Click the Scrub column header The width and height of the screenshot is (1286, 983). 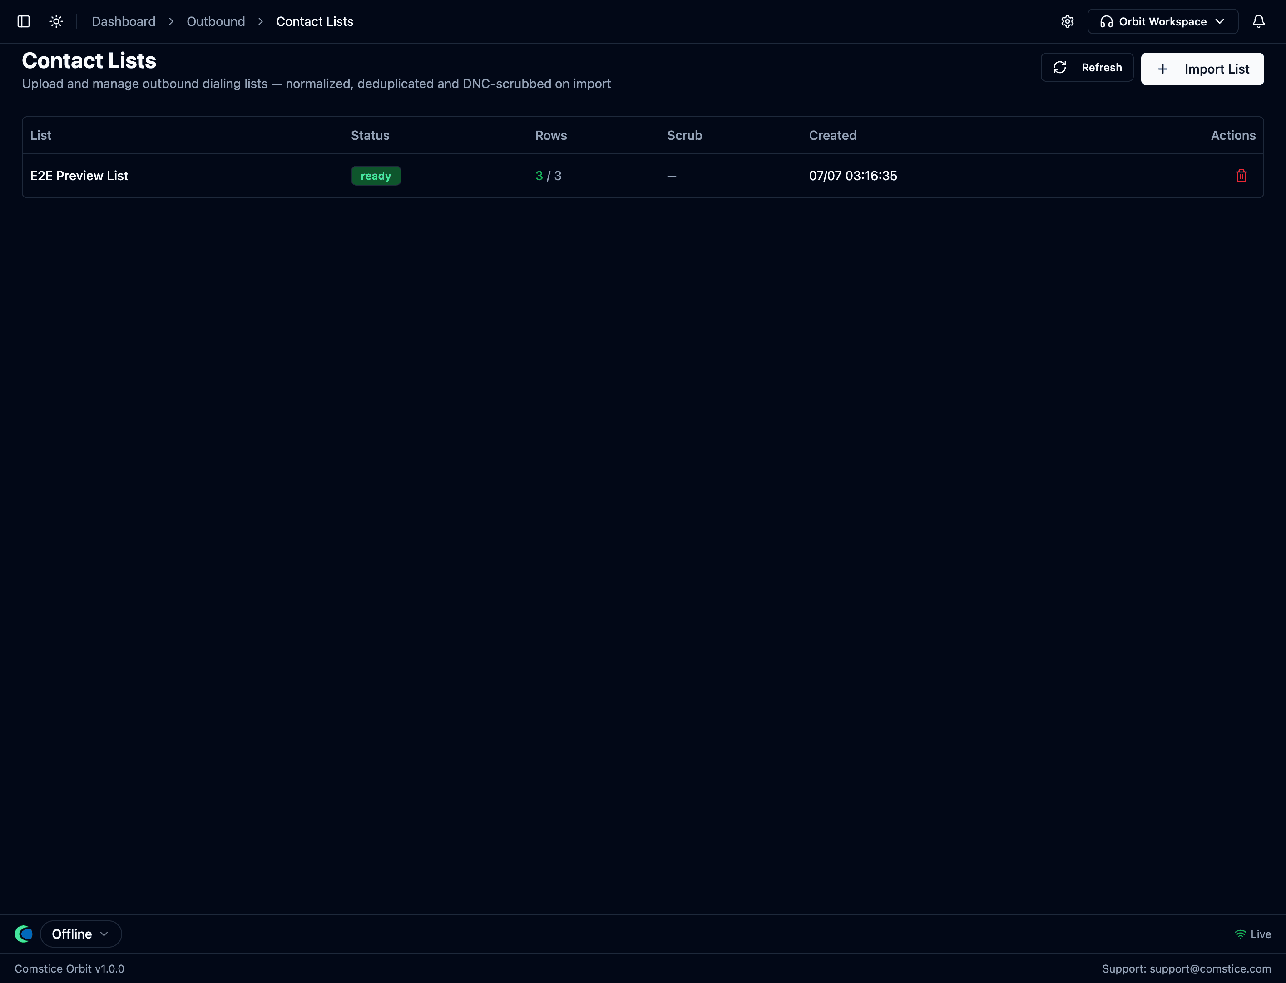tap(684, 135)
